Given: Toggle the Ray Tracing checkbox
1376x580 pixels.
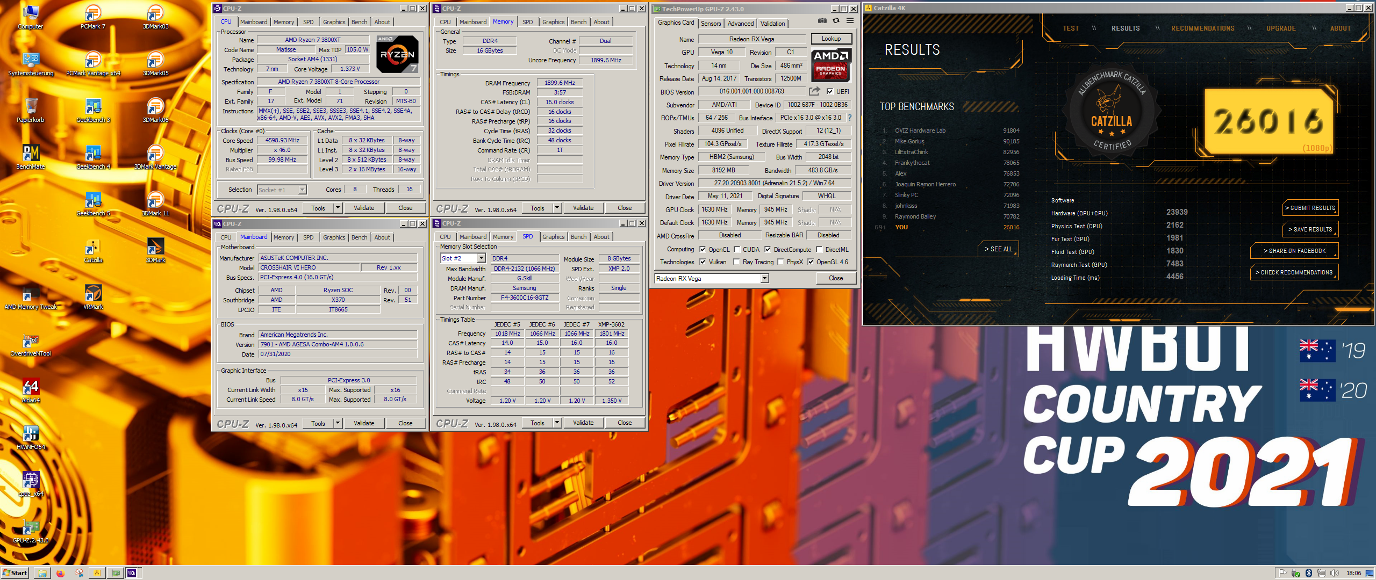Looking at the screenshot, I should [x=737, y=262].
